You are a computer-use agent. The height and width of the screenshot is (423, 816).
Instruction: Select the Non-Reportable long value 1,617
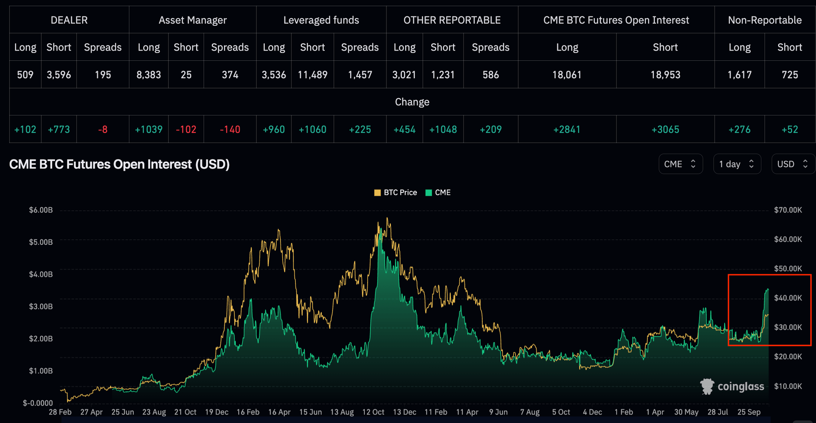coord(740,75)
